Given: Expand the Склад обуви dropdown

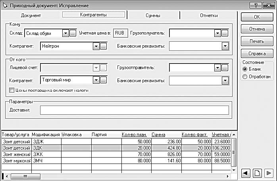Looking at the screenshot, I should point(66,33).
